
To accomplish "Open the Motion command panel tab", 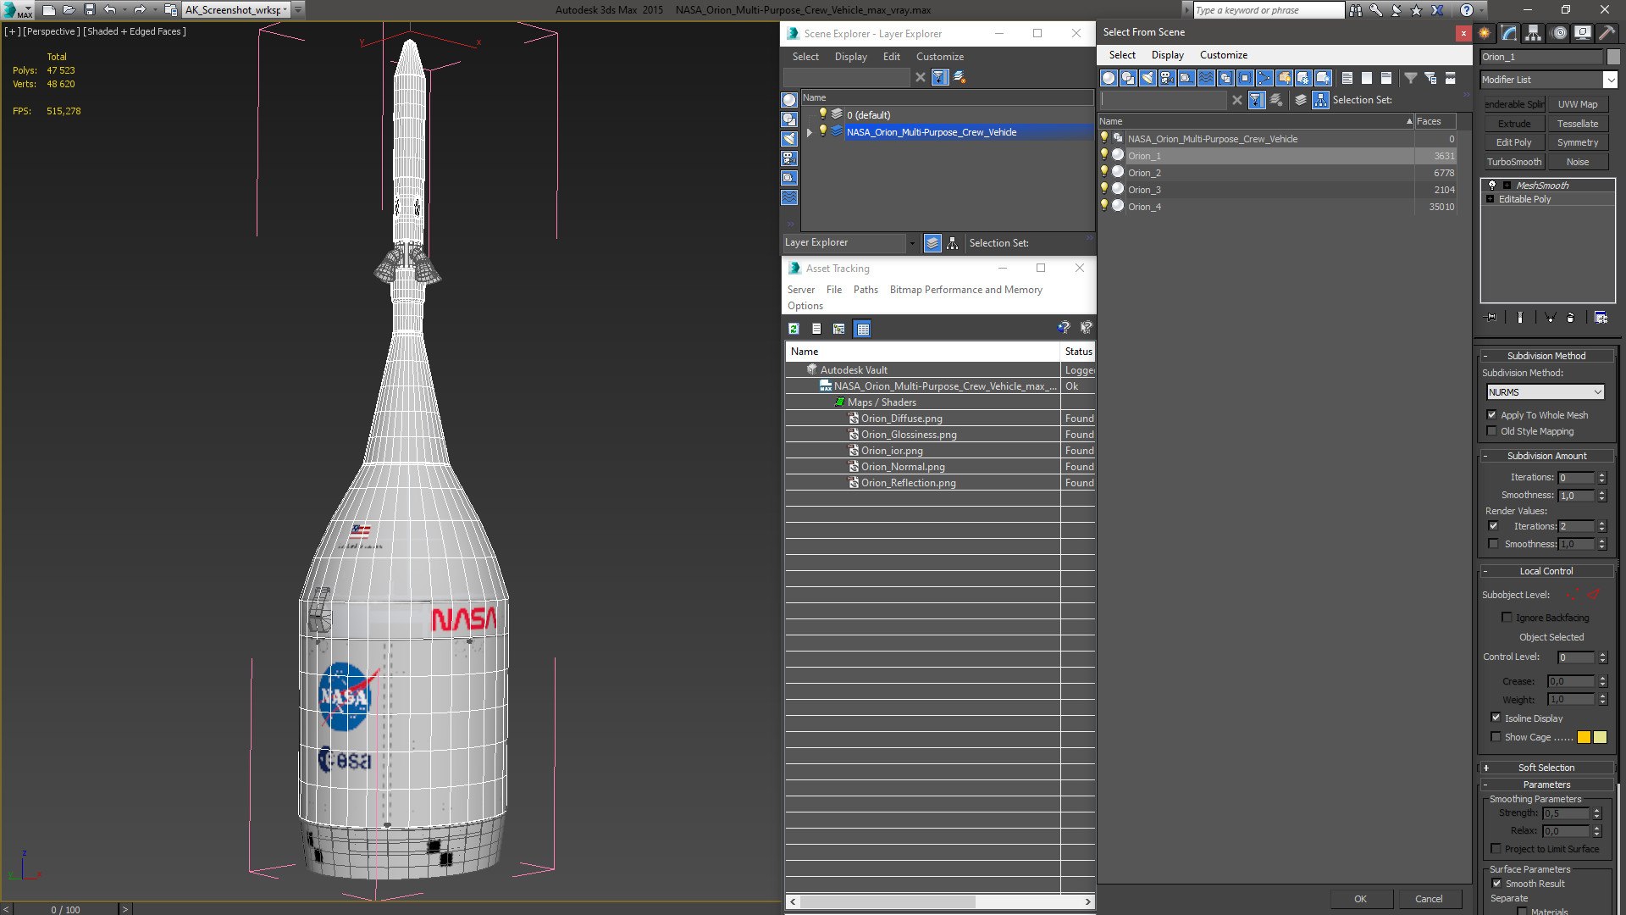I will 1559,33.
